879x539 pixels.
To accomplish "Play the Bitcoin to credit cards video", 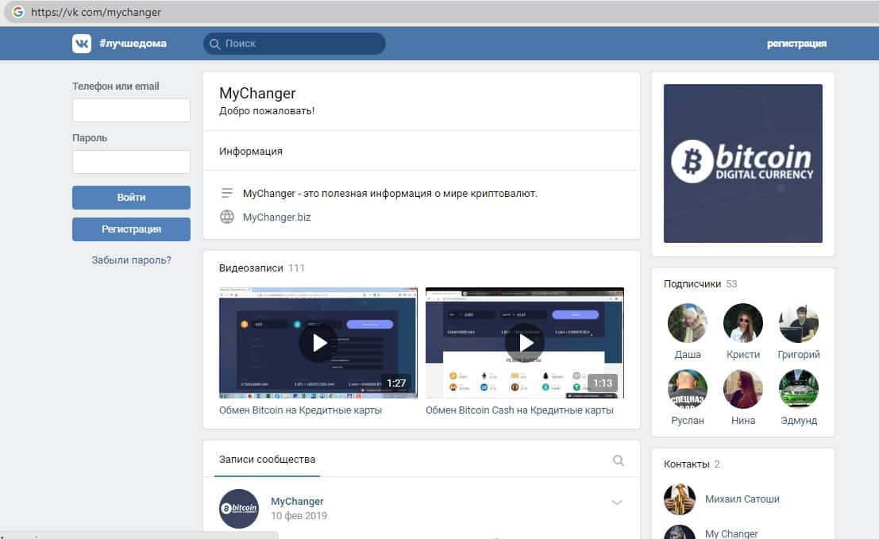I will coord(318,343).
